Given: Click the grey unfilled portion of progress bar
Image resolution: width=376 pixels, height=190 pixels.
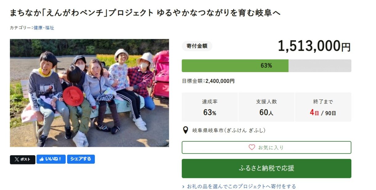Looking at the screenshot, I should click(x=320, y=66).
